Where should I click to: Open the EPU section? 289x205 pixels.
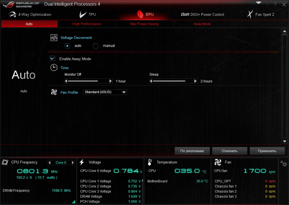(145, 14)
